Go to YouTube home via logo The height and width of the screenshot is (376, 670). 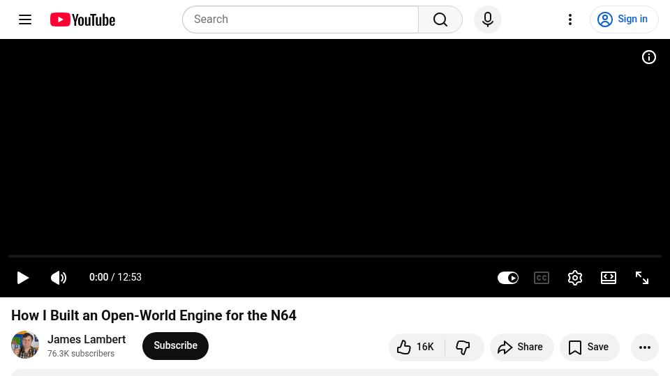(x=82, y=19)
